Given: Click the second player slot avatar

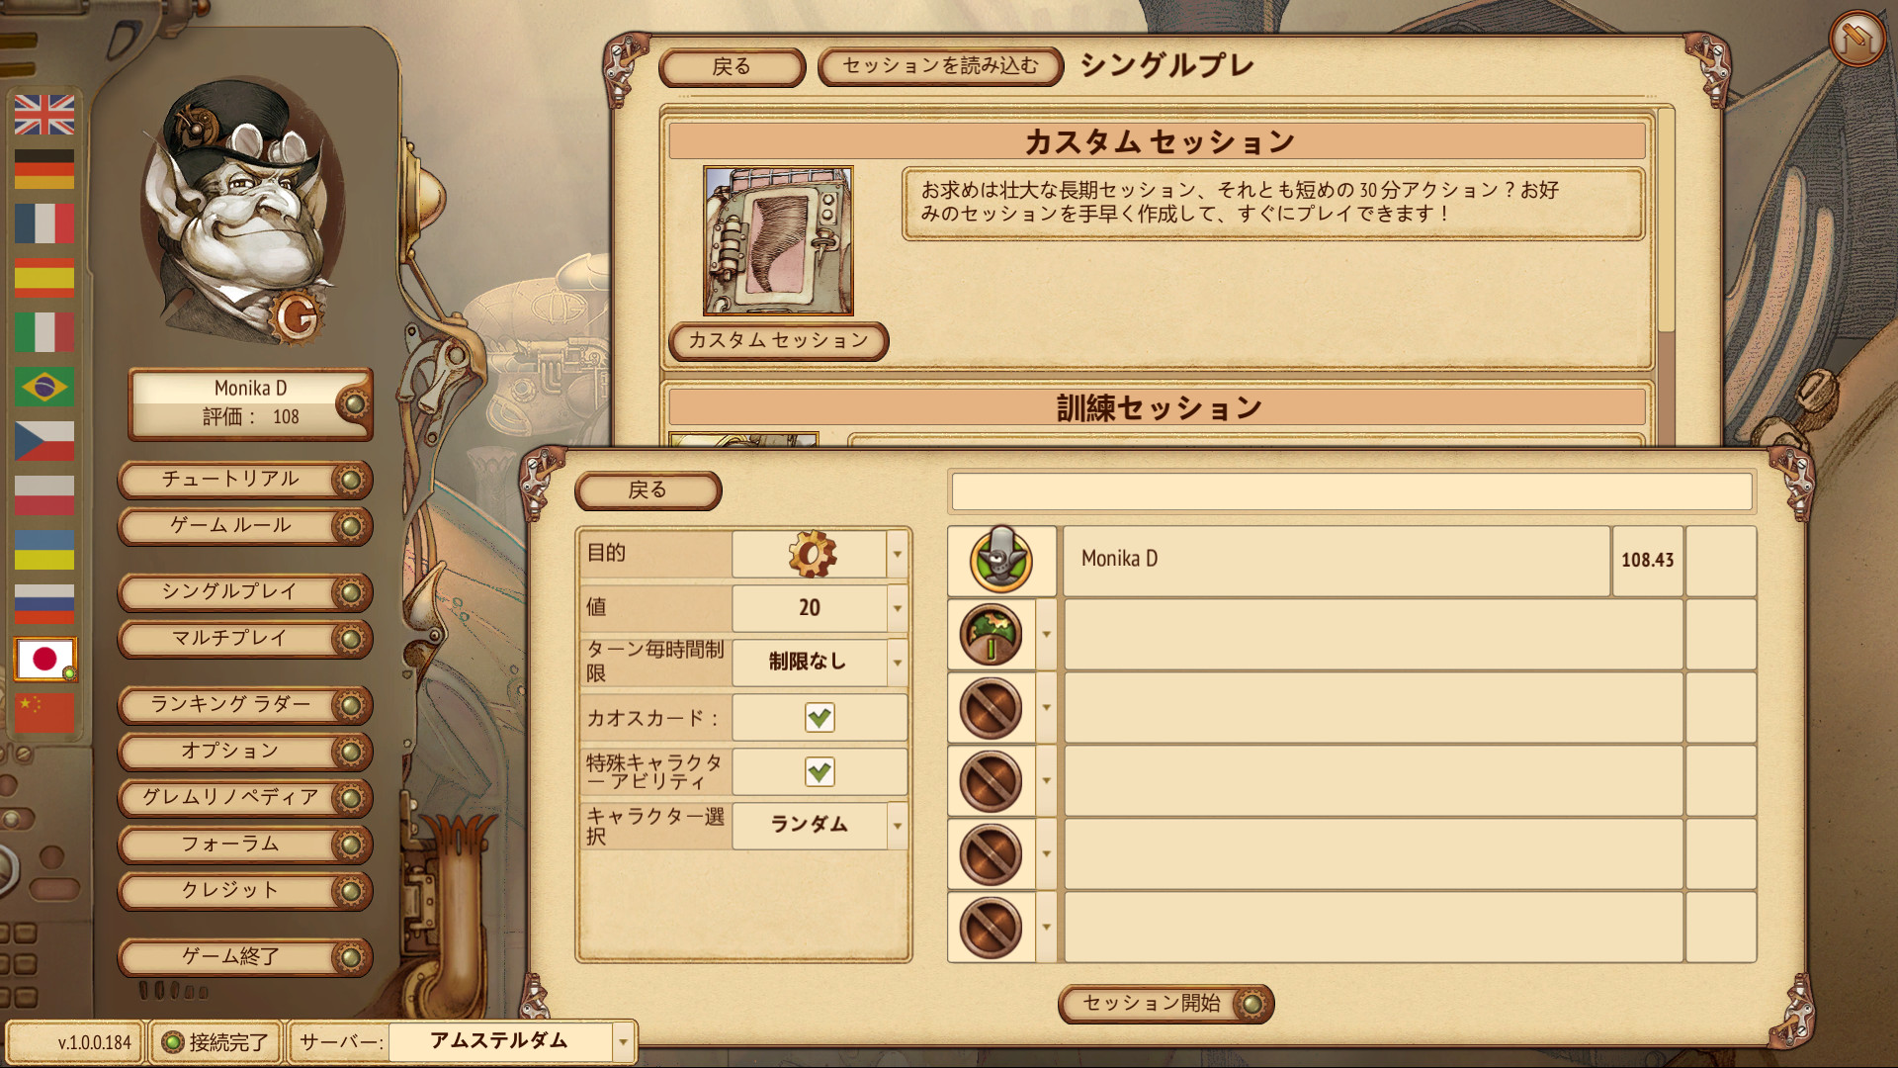Looking at the screenshot, I should [x=991, y=635].
